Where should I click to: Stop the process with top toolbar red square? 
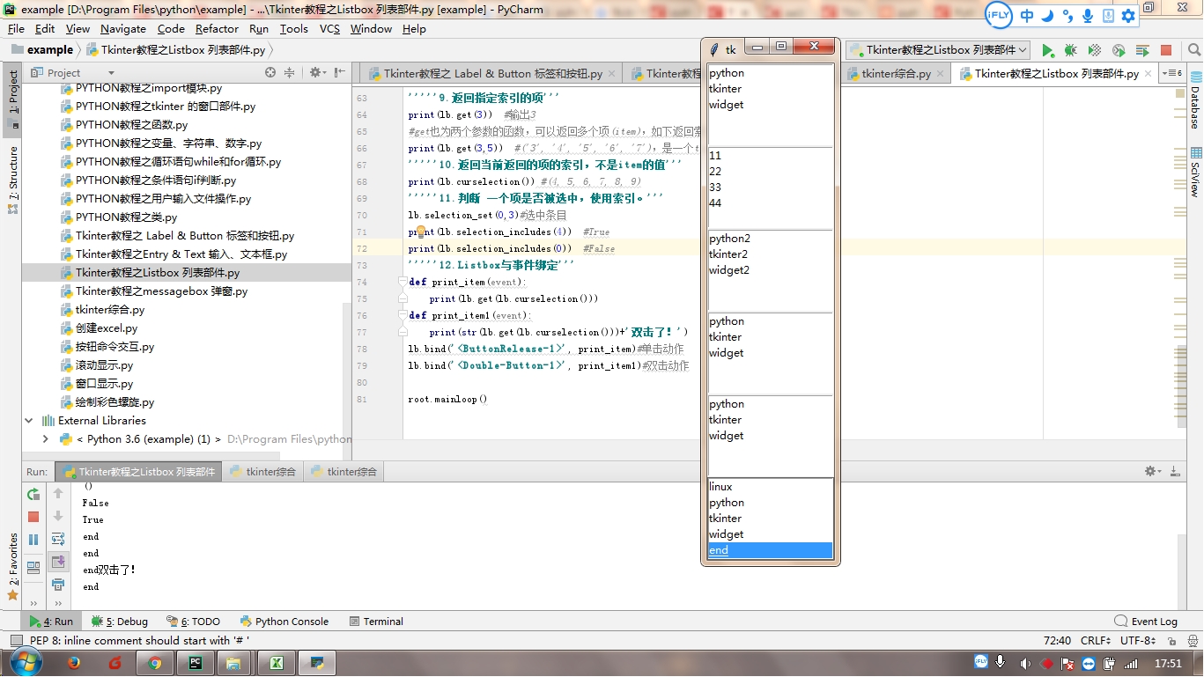(1166, 51)
